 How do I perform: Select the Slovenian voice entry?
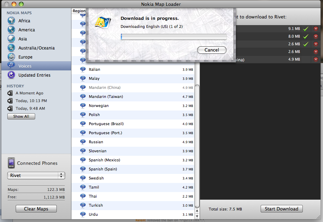pyautogui.click(x=133, y=151)
